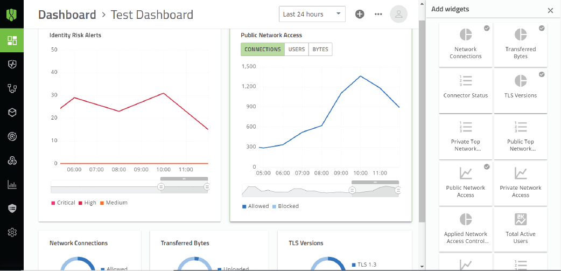The height and width of the screenshot is (271, 561).
Task: Click the Network Connections widget title
Action: [79, 243]
